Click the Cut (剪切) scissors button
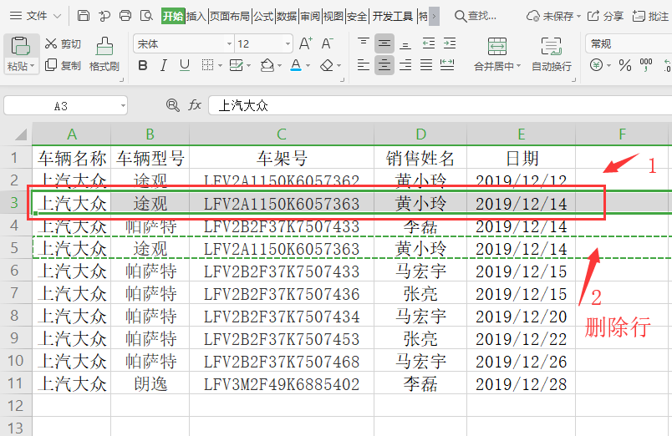Image resolution: width=672 pixels, height=436 pixels. pyautogui.click(x=63, y=43)
